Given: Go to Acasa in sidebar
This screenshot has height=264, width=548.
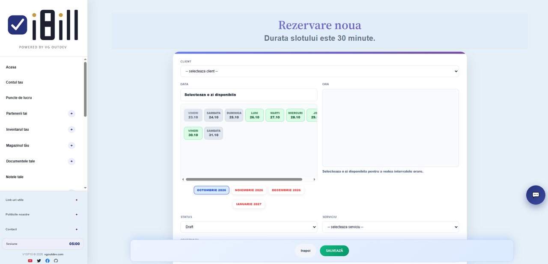Looking at the screenshot, I should click(11, 67).
